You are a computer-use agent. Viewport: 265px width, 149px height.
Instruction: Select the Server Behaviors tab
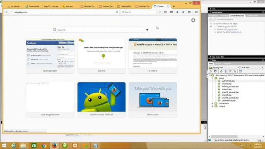coord(237,16)
